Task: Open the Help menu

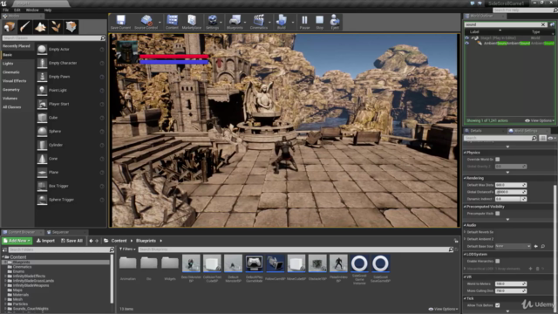Action: (x=48, y=10)
